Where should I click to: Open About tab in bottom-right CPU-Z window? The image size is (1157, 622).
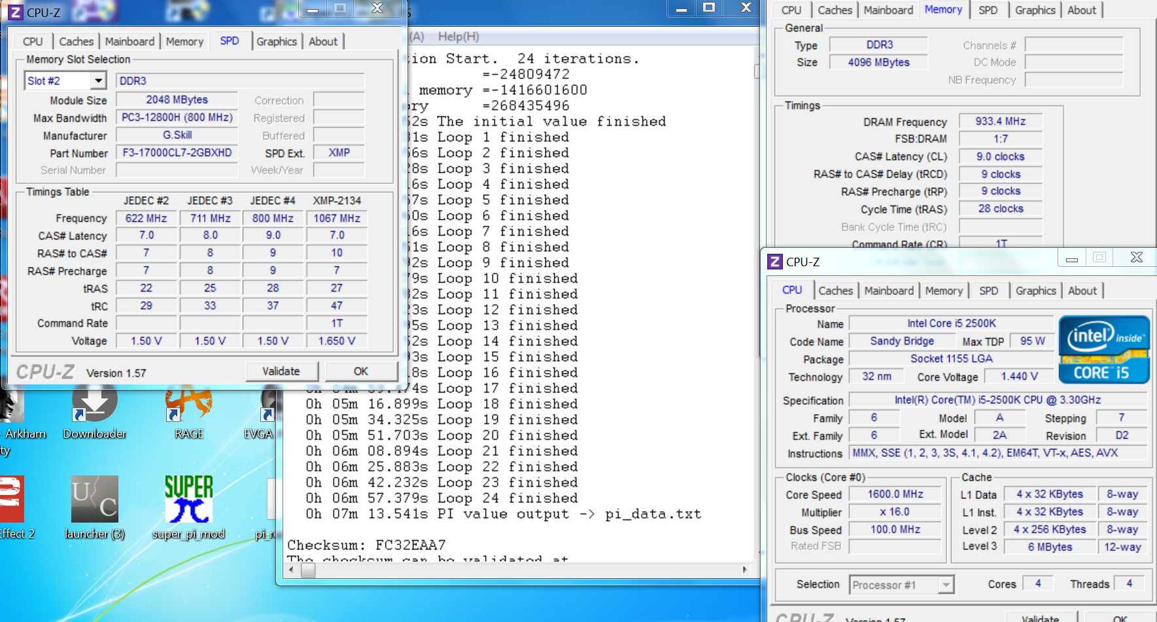pyautogui.click(x=1082, y=290)
